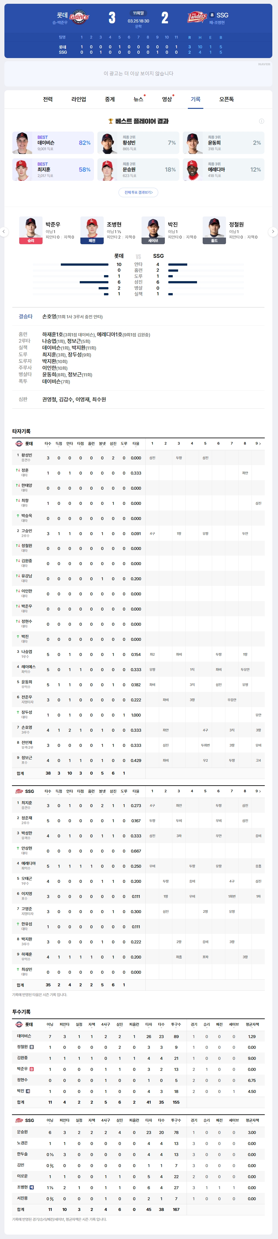Switch to the 중계 tab
278x1239 pixels.
click(x=110, y=99)
